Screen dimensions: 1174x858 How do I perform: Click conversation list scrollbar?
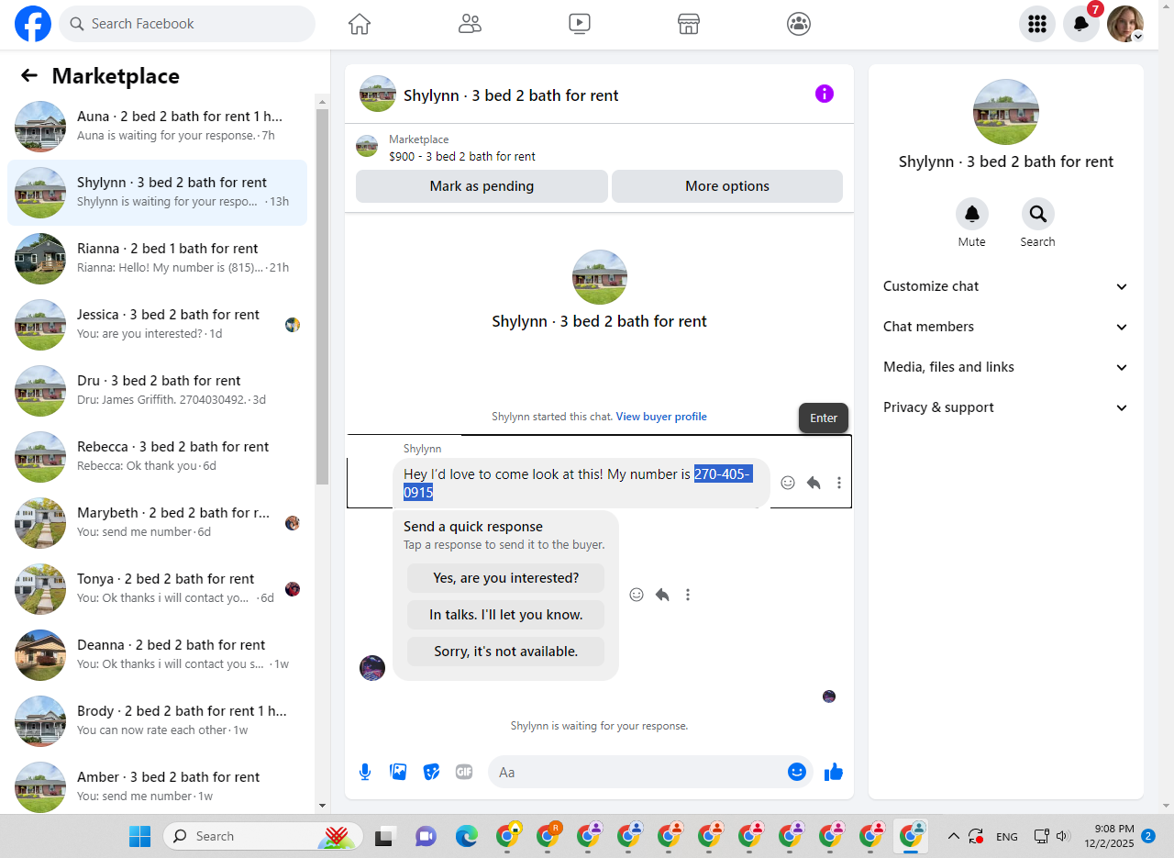322,296
